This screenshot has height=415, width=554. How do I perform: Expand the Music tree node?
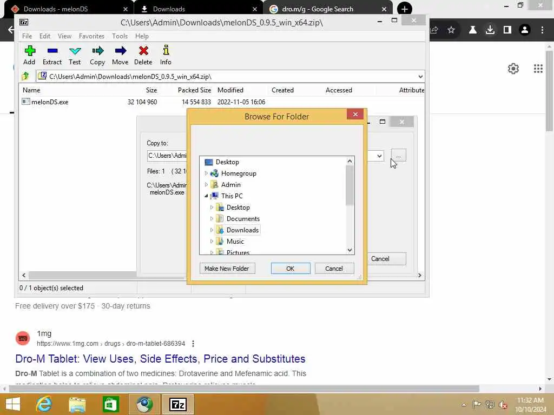pos(212,241)
